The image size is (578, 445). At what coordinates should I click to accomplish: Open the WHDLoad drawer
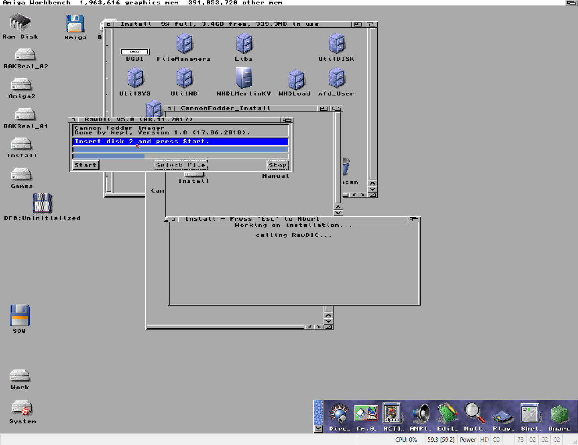[296, 79]
